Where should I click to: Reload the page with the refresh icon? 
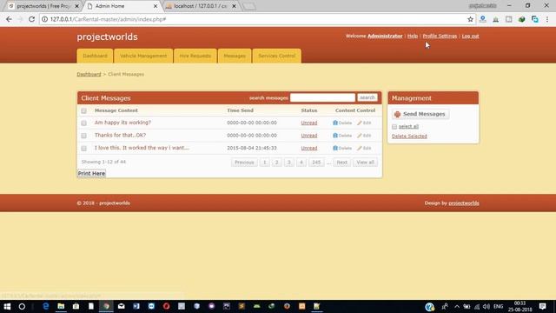click(x=31, y=19)
